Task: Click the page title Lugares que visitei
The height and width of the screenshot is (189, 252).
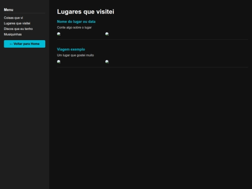Action: click(85, 12)
